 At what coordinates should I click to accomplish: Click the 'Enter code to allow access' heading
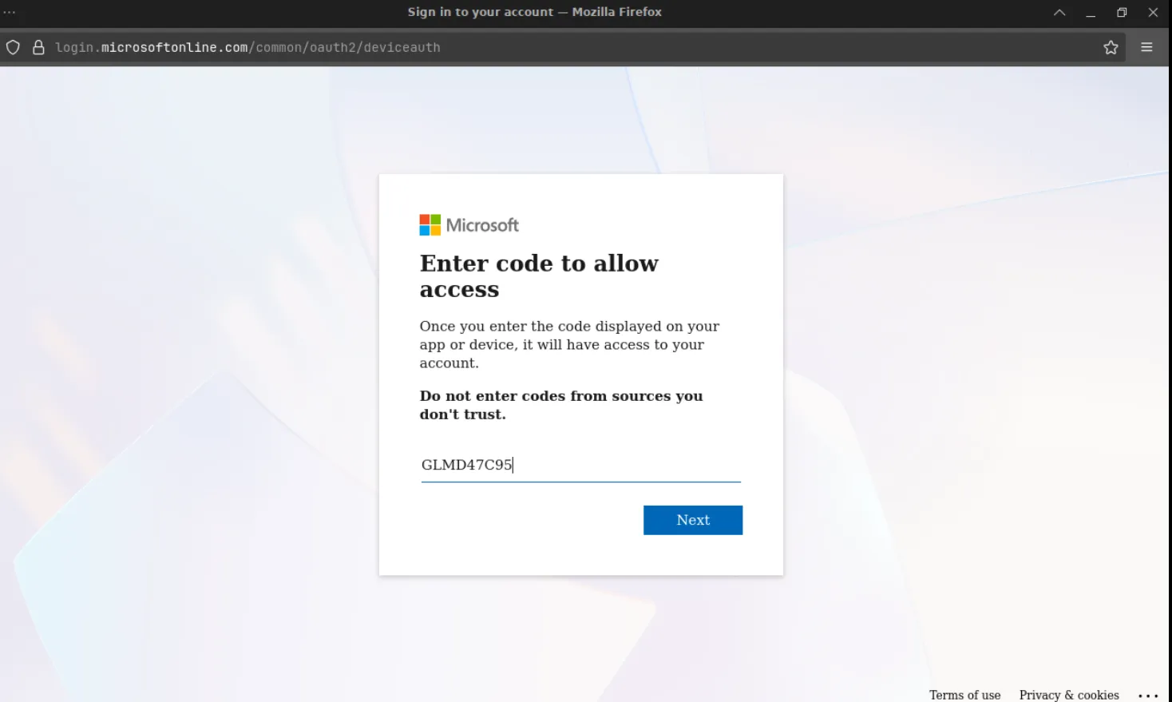539,276
